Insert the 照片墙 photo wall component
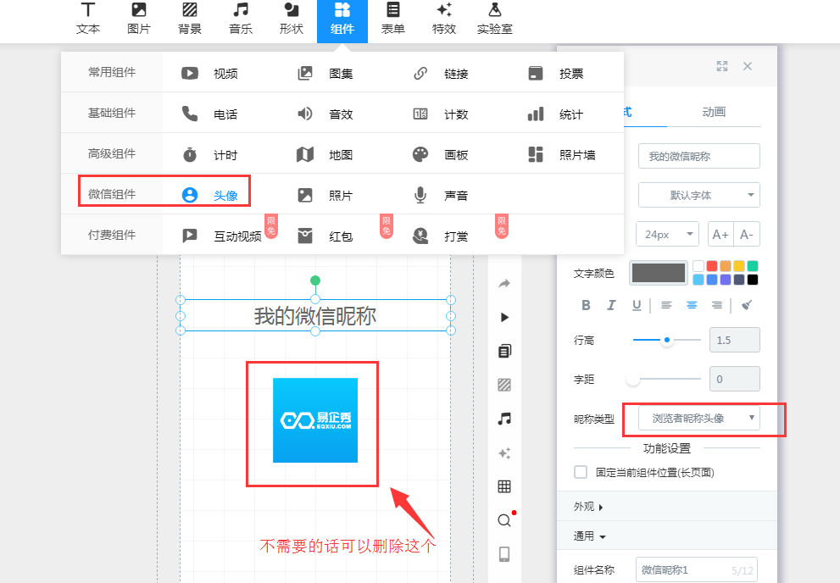 click(561, 155)
